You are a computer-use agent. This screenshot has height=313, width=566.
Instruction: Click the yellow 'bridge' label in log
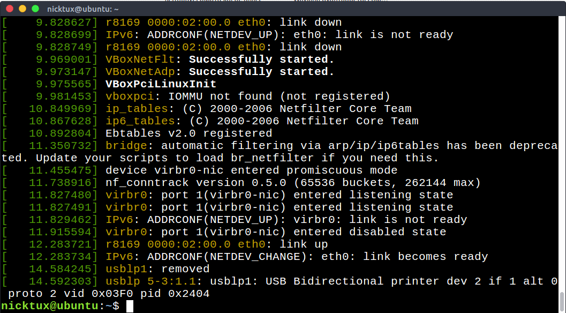pos(126,146)
